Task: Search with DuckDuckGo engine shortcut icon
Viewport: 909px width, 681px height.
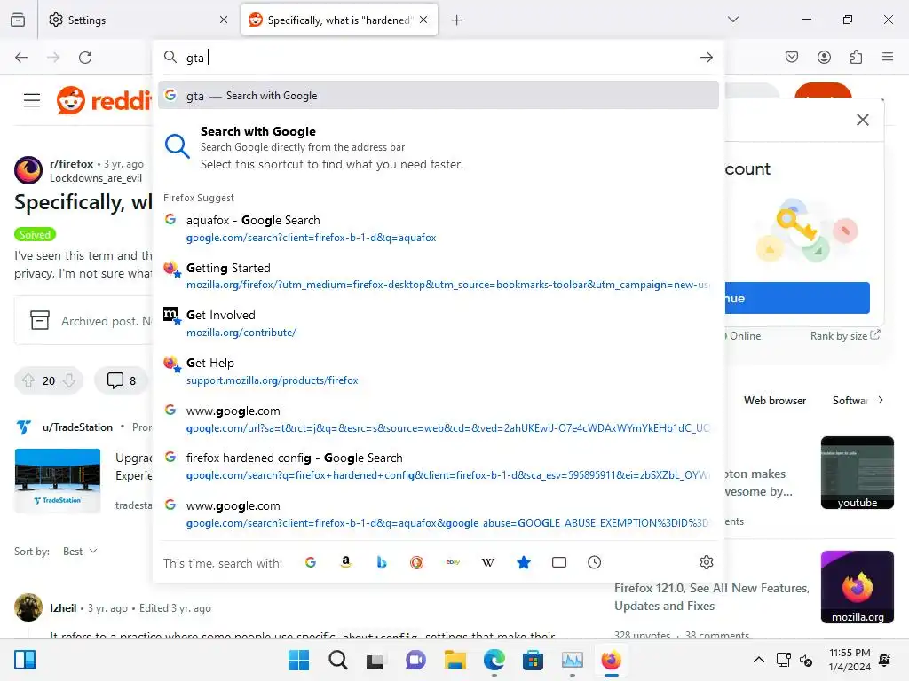Action: click(x=417, y=562)
